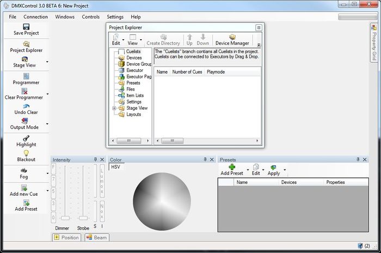Viewport: 381px width, 253px height.
Task: Click the Undo Clear icon
Action: click(26, 106)
